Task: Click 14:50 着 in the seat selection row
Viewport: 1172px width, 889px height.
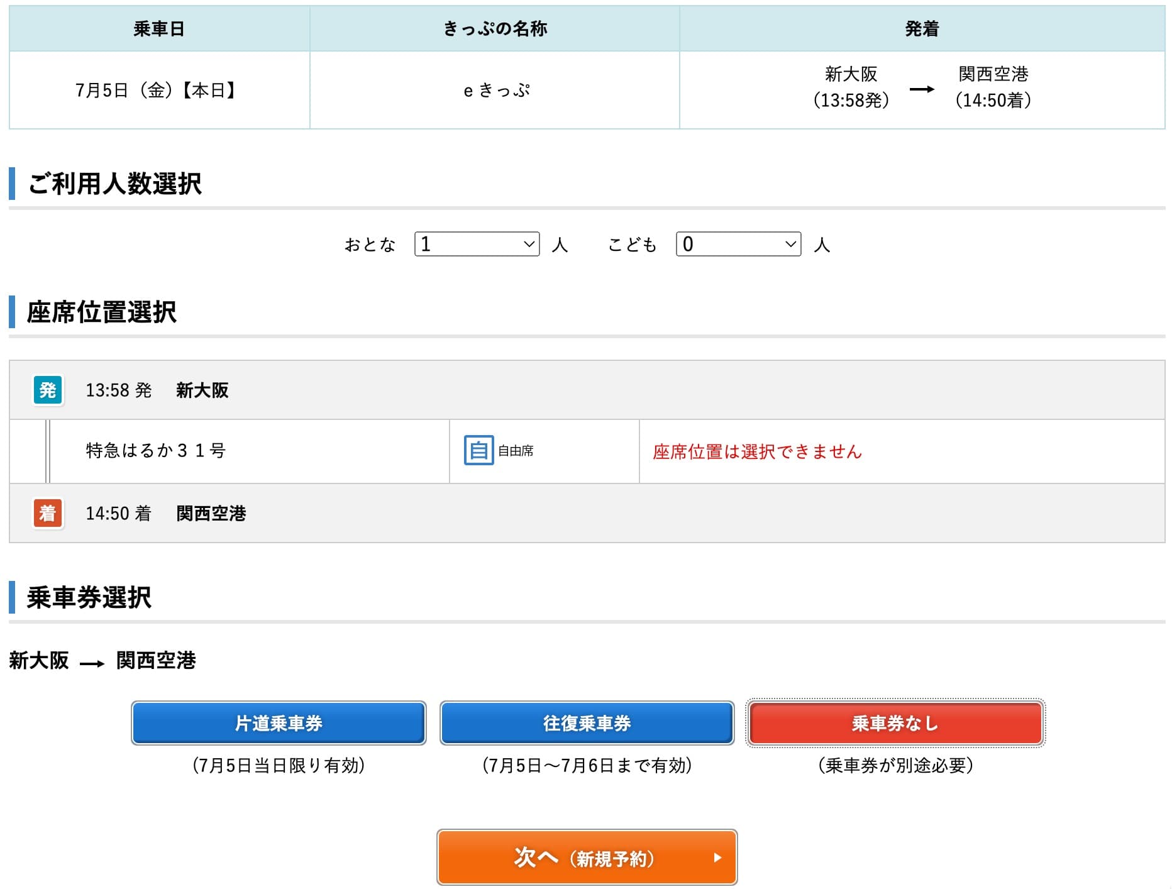Action: 119,514
